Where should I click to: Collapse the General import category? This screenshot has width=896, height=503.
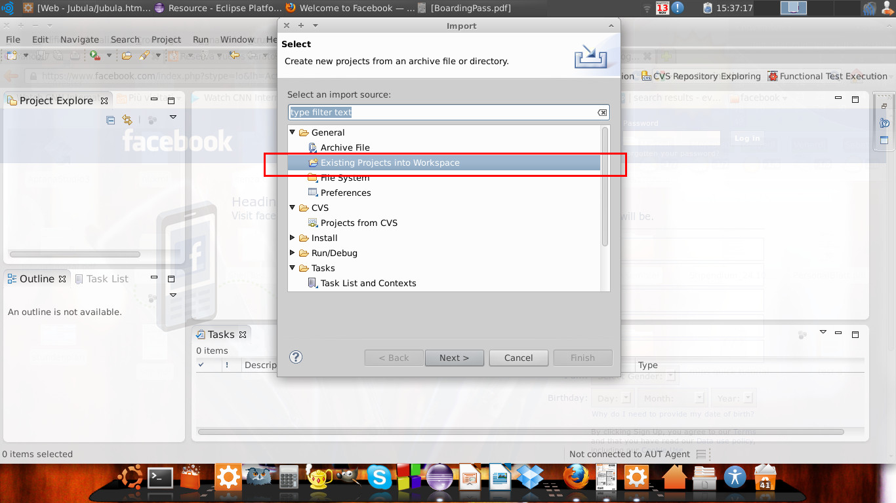[x=293, y=132]
